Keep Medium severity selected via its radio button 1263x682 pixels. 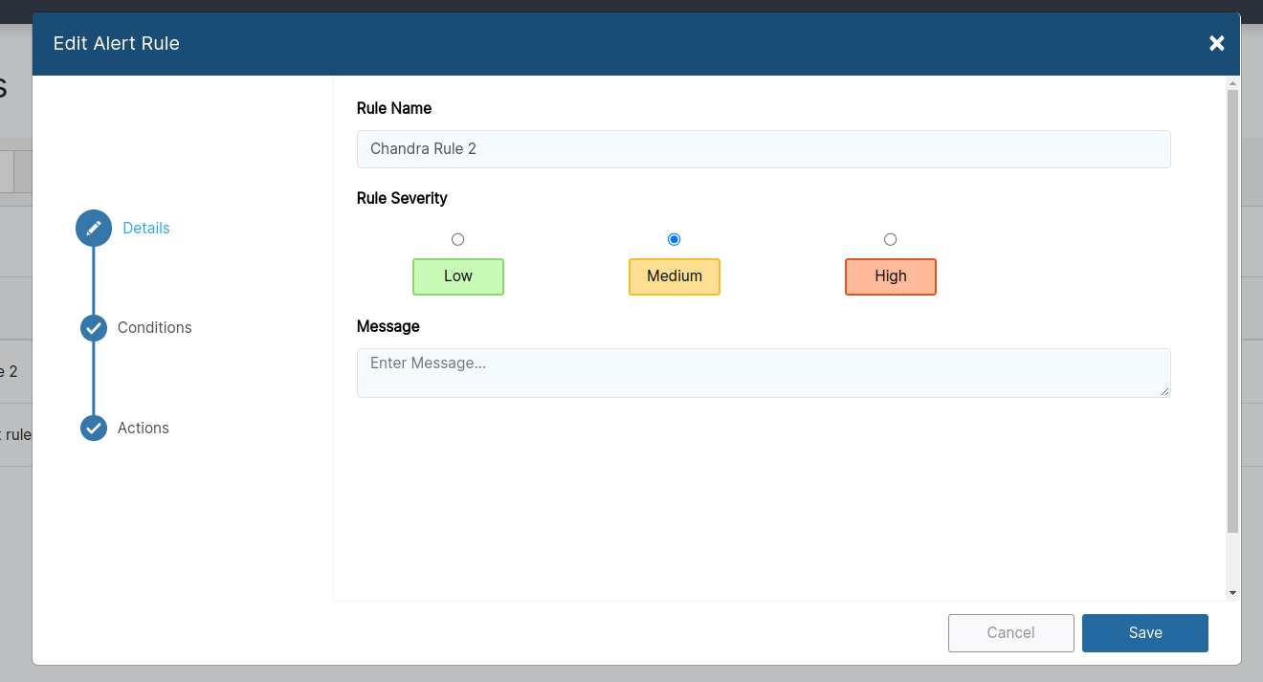[x=674, y=239]
